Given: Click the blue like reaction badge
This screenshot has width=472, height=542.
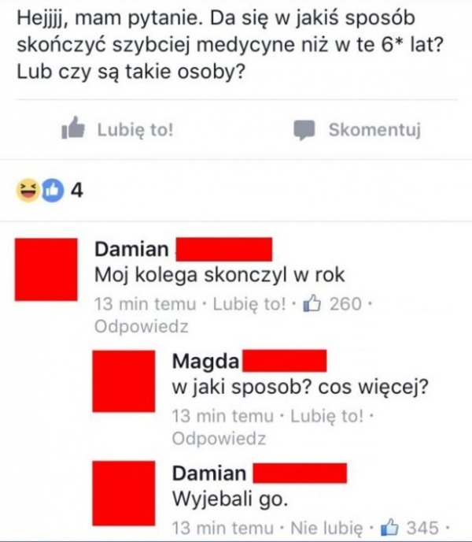Looking at the screenshot, I should click(53, 191).
